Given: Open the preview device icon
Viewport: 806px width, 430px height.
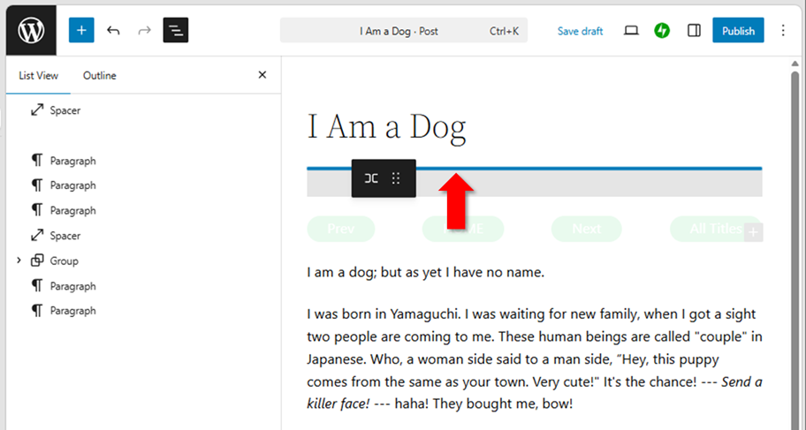Looking at the screenshot, I should tap(631, 31).
